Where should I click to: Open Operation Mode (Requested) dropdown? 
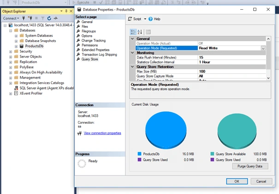point(263,48)
